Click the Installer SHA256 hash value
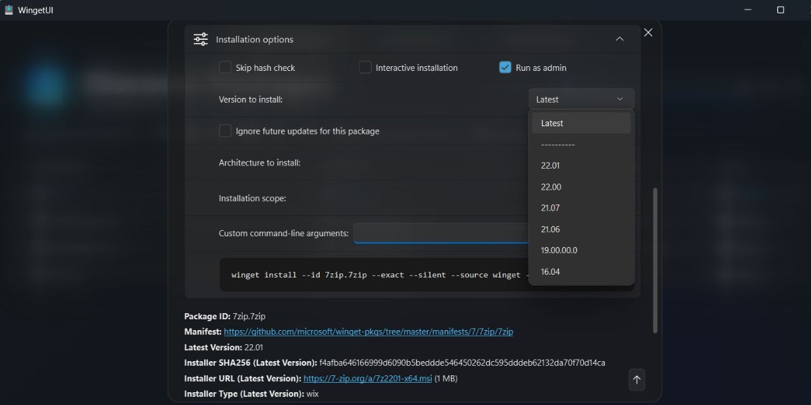Image resolution: width=811 pixels, height=405 pixels. pyautogui.click(x=462, y=363)
